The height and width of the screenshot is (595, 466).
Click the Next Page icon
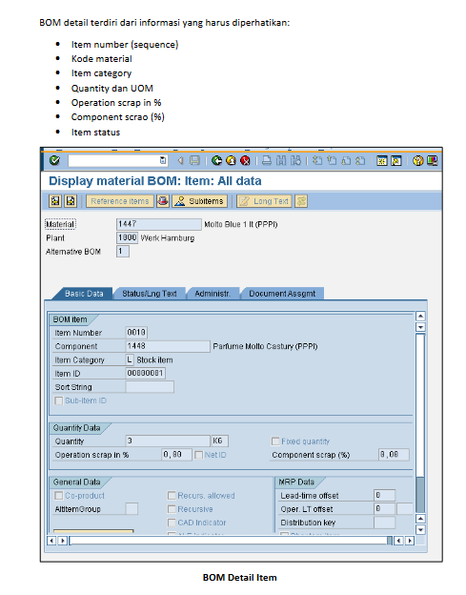pos(346,160)
